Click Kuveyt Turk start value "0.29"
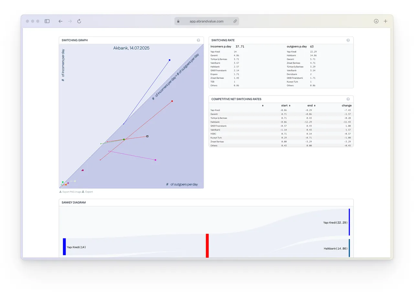Image resolution: width=414 pixels, height=292 pixels. pyautogui.click(x=284, y=138)
